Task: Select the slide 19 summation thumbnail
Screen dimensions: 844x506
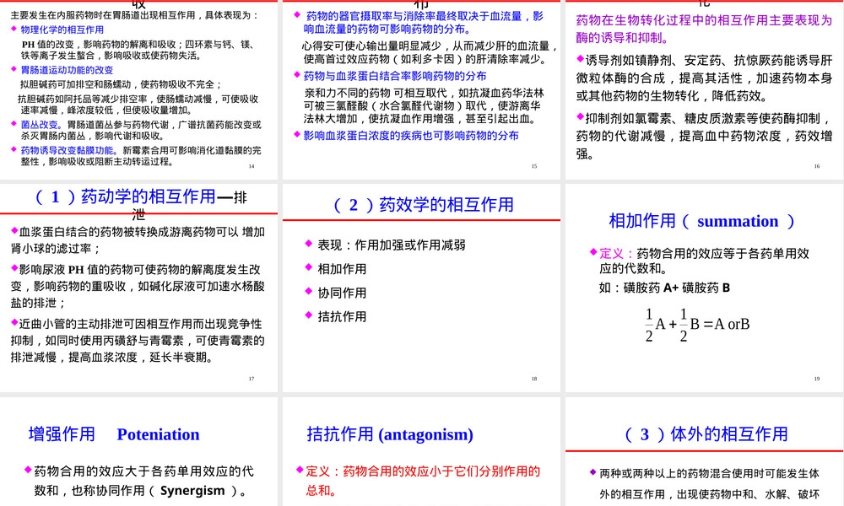Action: pyautogui.click(x=705, y=288)
